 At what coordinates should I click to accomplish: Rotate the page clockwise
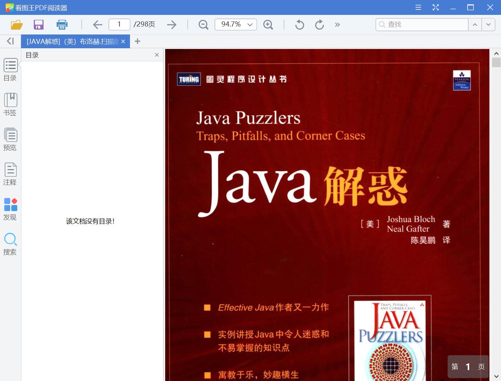[319, 25]
